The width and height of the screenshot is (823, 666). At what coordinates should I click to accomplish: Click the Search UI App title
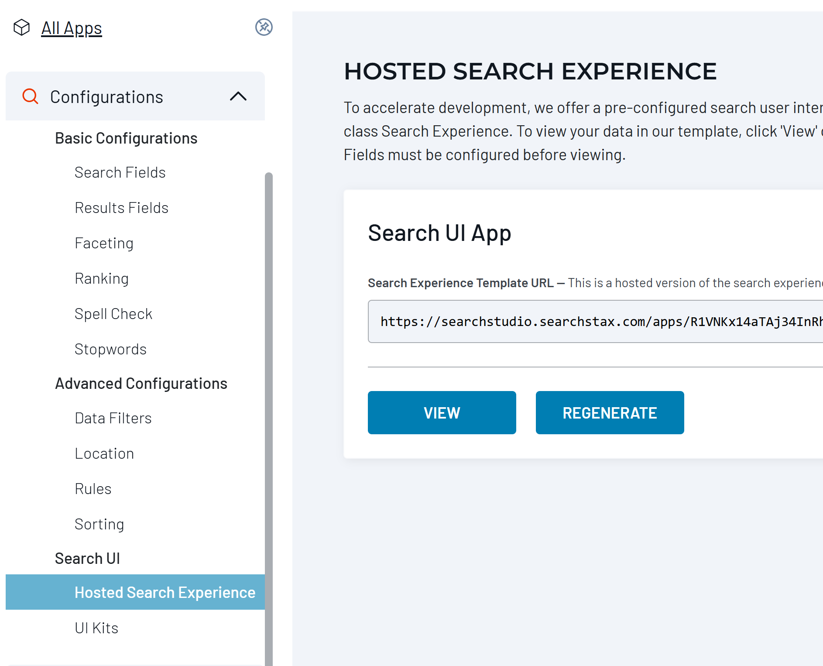(439, 233)
